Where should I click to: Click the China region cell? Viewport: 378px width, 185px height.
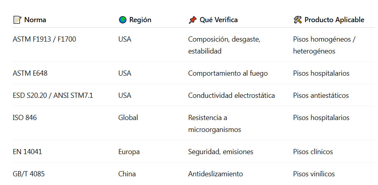127,174
